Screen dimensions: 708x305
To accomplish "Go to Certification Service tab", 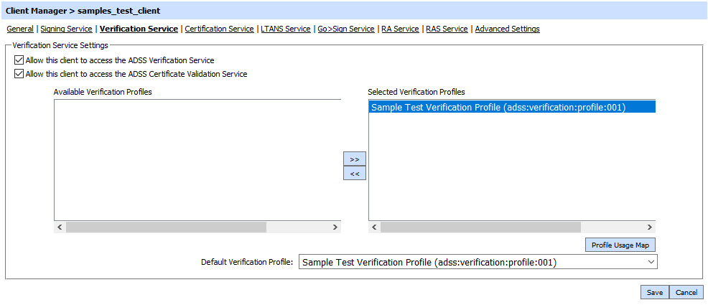I will (219, 29).
